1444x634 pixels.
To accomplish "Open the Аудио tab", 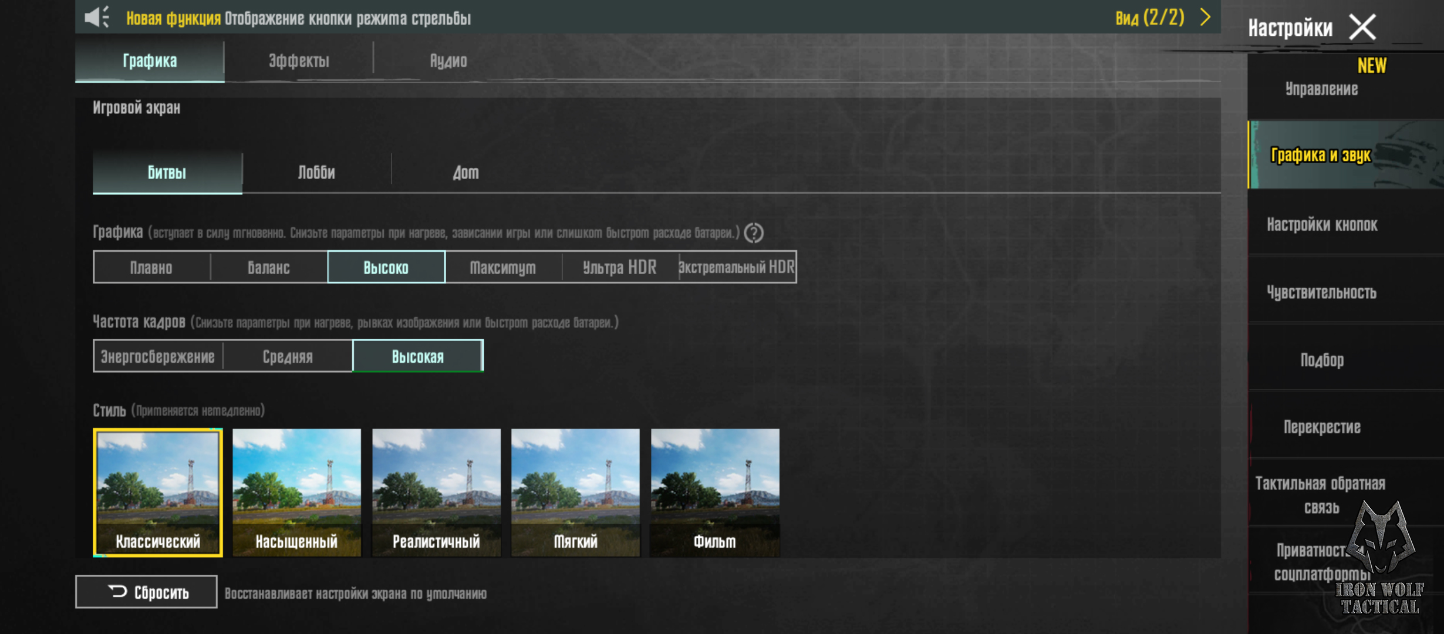I will tap(448, 60).
